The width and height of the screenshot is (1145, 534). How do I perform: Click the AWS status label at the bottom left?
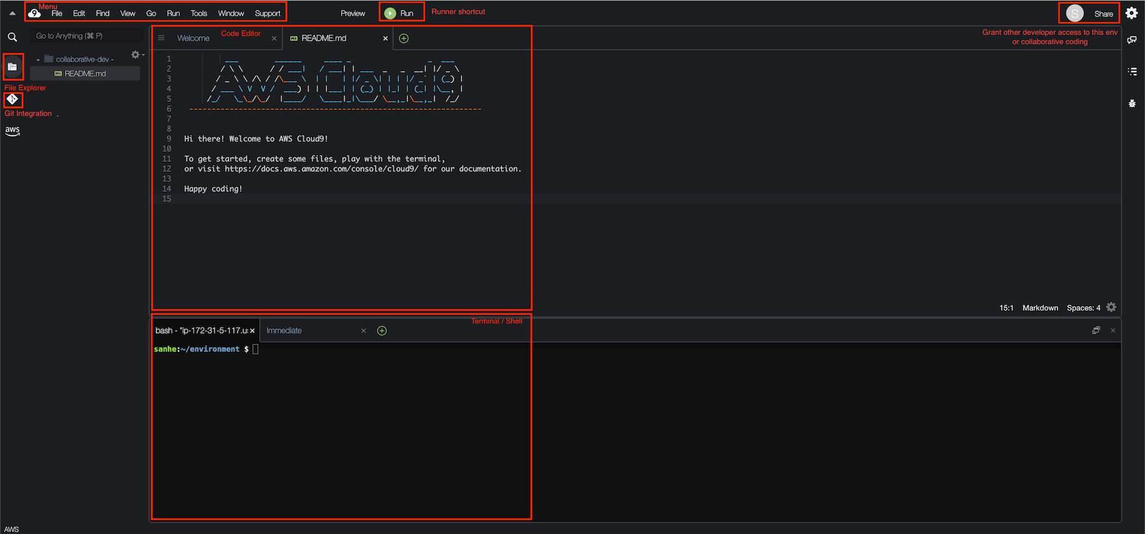(x=12, y=529)
